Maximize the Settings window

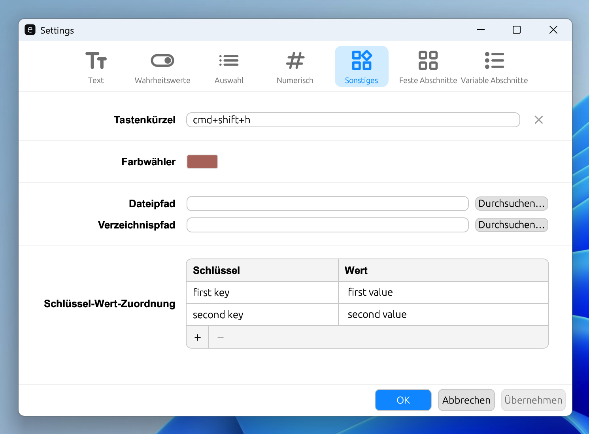click(517, 30)
